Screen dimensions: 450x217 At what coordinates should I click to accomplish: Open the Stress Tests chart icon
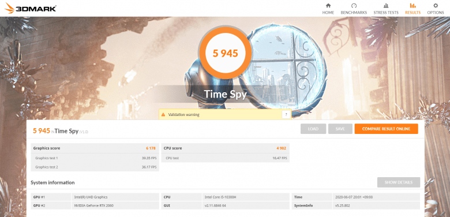point(386,5)
